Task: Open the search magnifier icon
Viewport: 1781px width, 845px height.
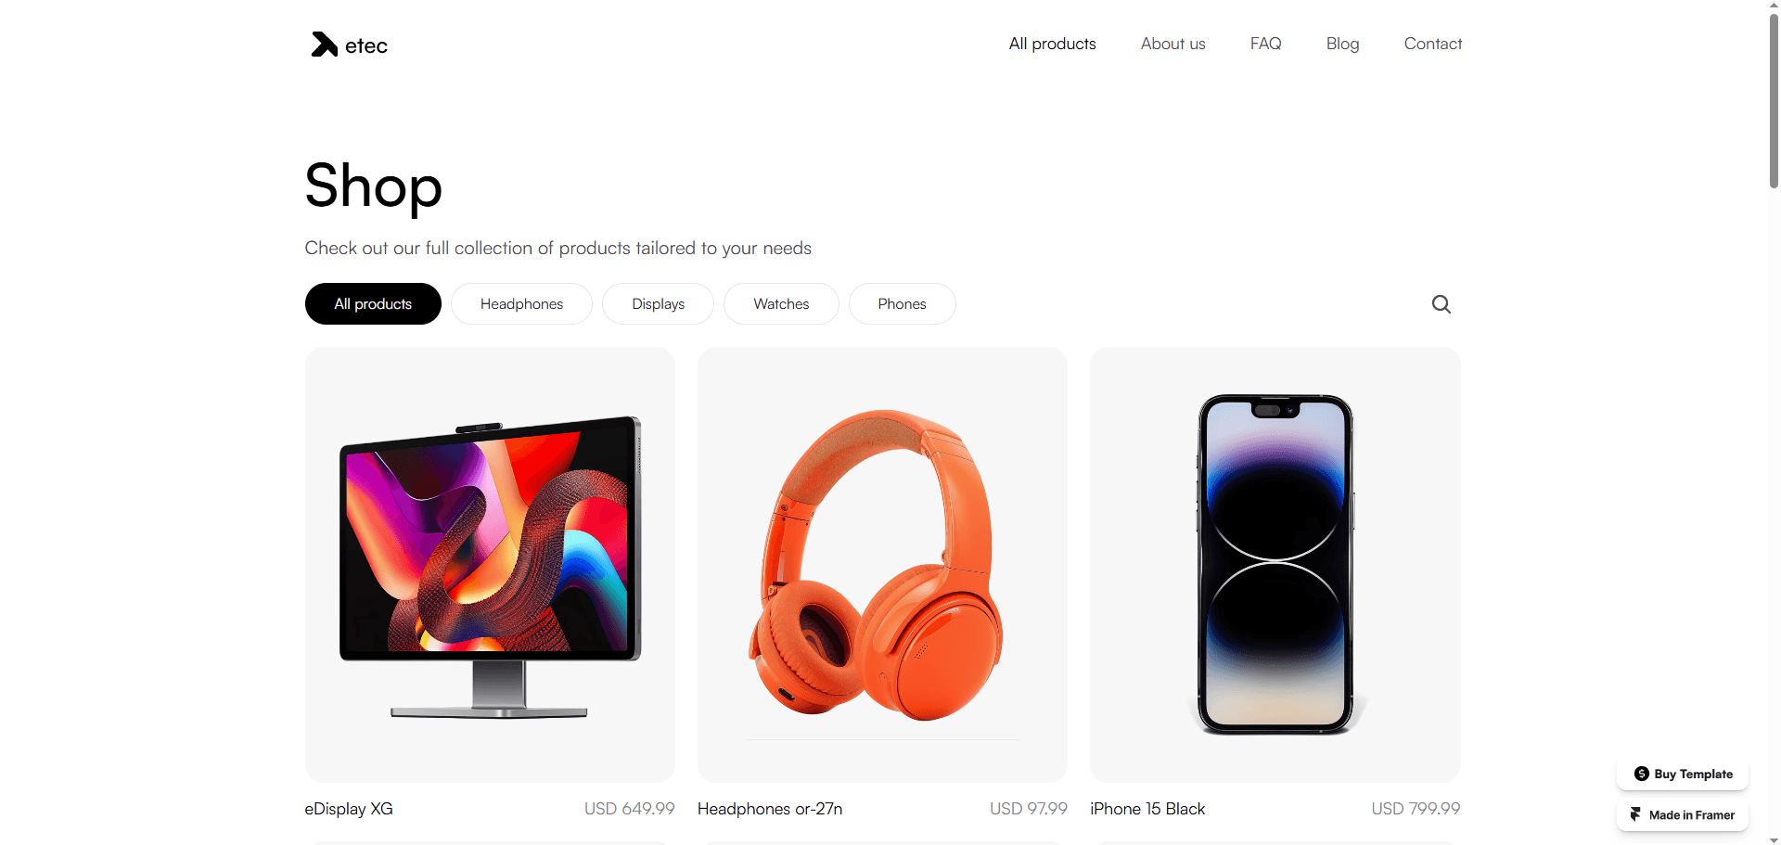Action: 1441,304
